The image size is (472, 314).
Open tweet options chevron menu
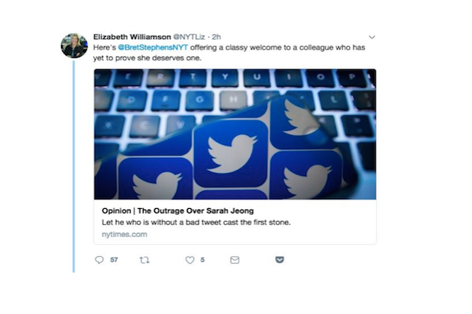coord(372,37)
